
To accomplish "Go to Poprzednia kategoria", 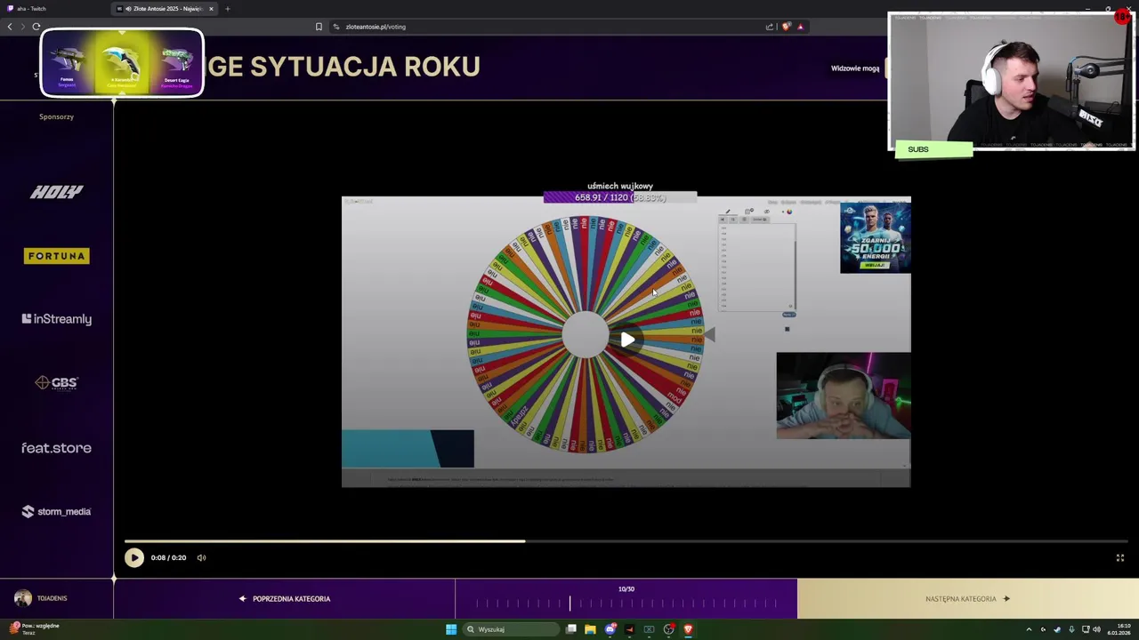I will point(285,598).
